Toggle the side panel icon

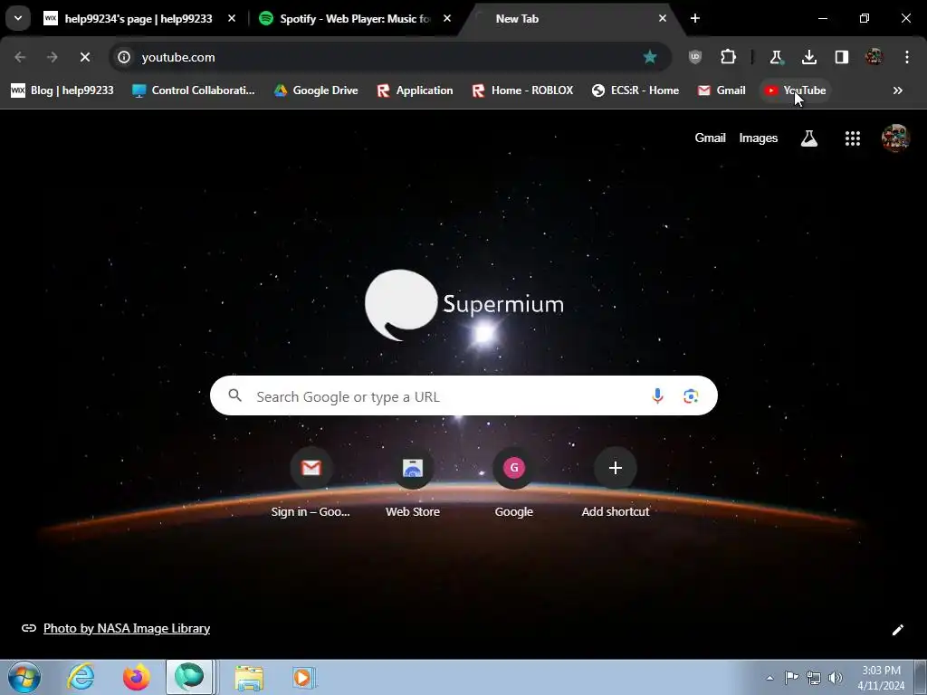[x=842, y=57]
